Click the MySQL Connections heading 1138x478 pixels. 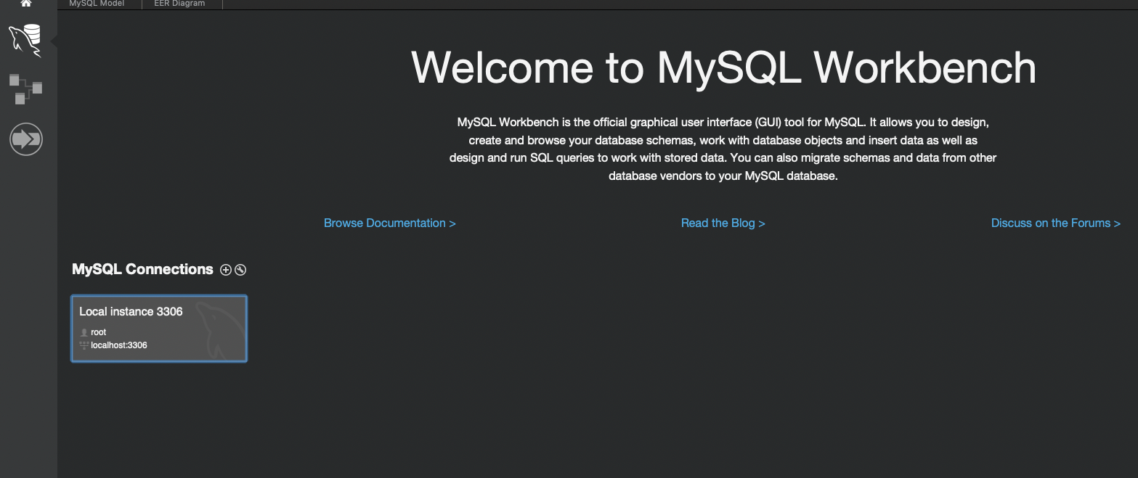(x=142, y=269)
